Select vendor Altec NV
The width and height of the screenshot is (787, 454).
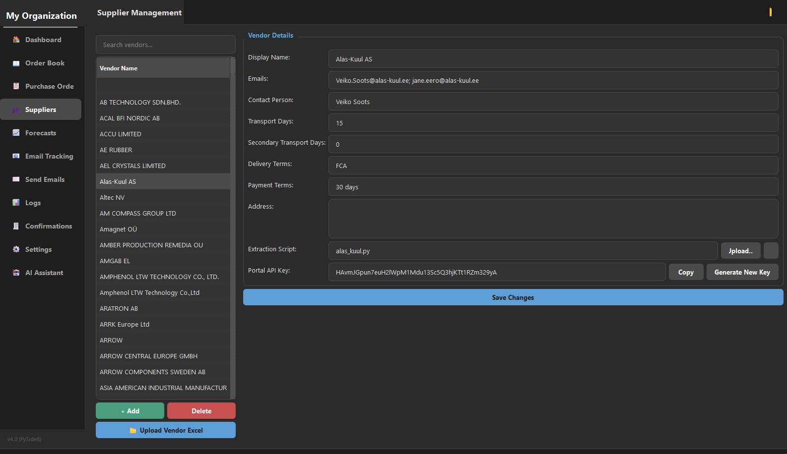click(x=163, y=197)
